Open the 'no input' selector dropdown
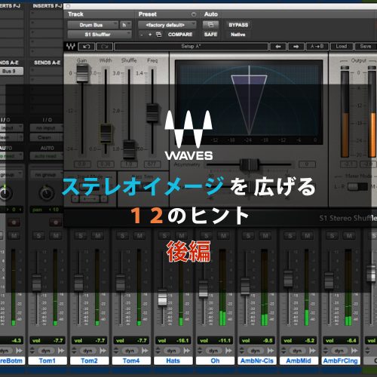Screen dimensions: 377x377 pyautogui.click(x=47, y=128)
